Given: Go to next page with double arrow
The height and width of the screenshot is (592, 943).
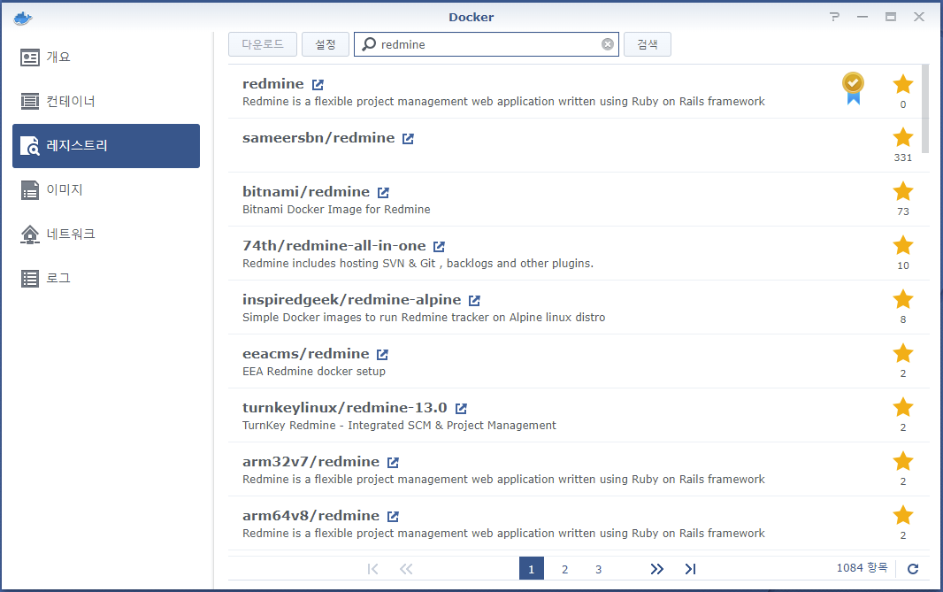Looking at the screenshot, I should (656, 568).
